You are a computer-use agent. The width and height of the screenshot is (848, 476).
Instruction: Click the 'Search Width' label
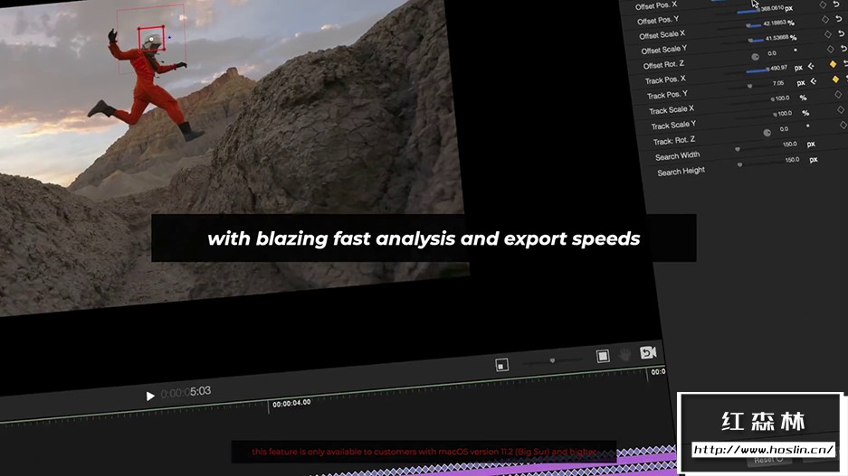click(677, 156)
